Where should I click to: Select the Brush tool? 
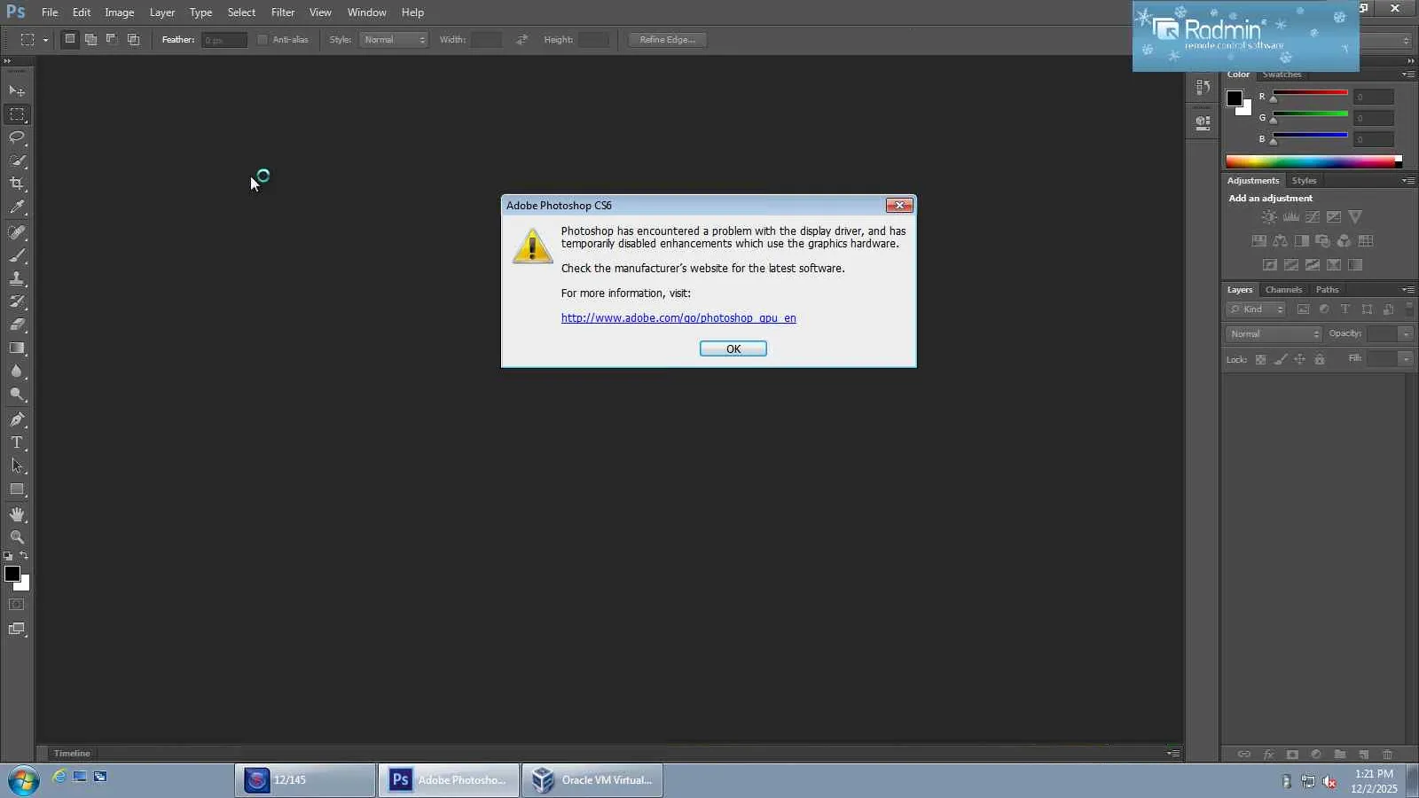[17, 255]
